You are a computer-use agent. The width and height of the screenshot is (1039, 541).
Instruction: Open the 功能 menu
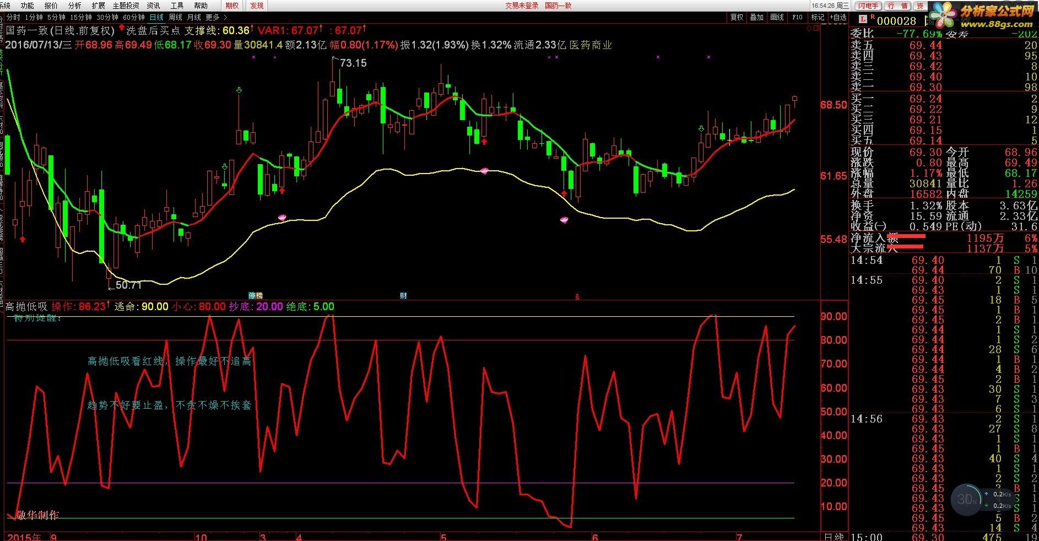click(x=27, y=6)
